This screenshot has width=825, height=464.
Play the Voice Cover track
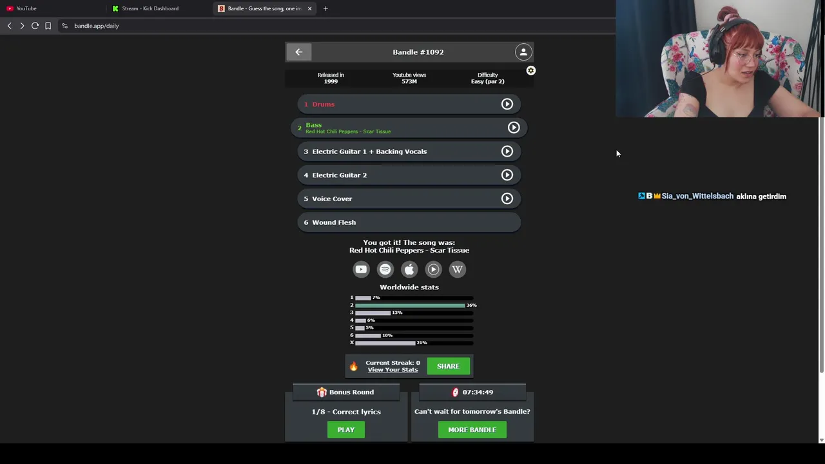507,198
